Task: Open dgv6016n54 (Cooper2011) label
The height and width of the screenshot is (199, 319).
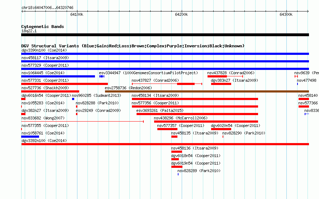Action: coord(46,95)
